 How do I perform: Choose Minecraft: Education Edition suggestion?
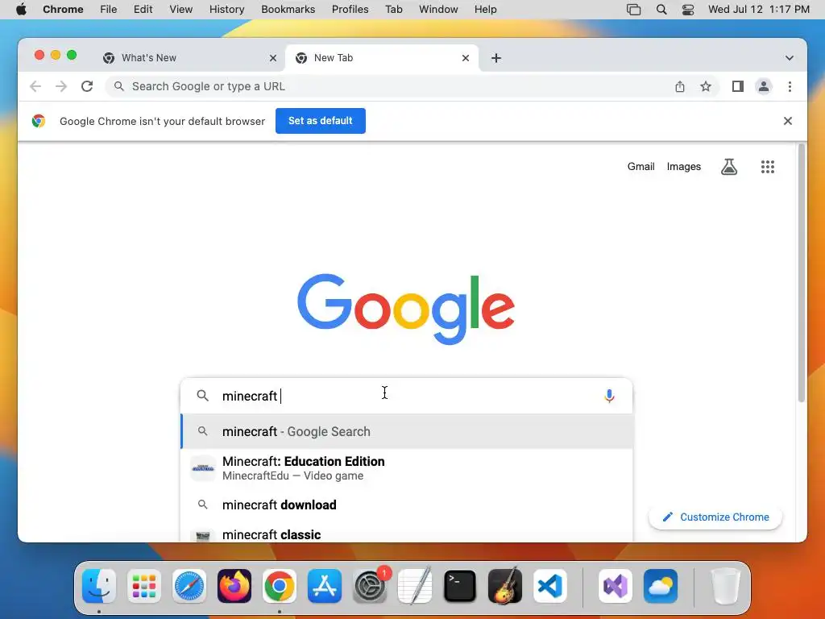tap(406, 468)
